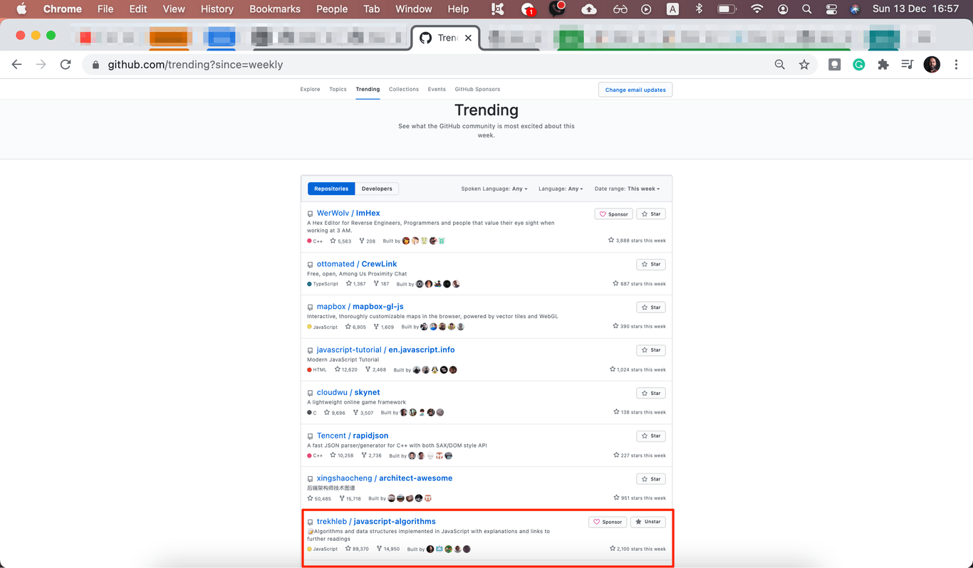Star the WerWolv / ImHex repository

650,214
